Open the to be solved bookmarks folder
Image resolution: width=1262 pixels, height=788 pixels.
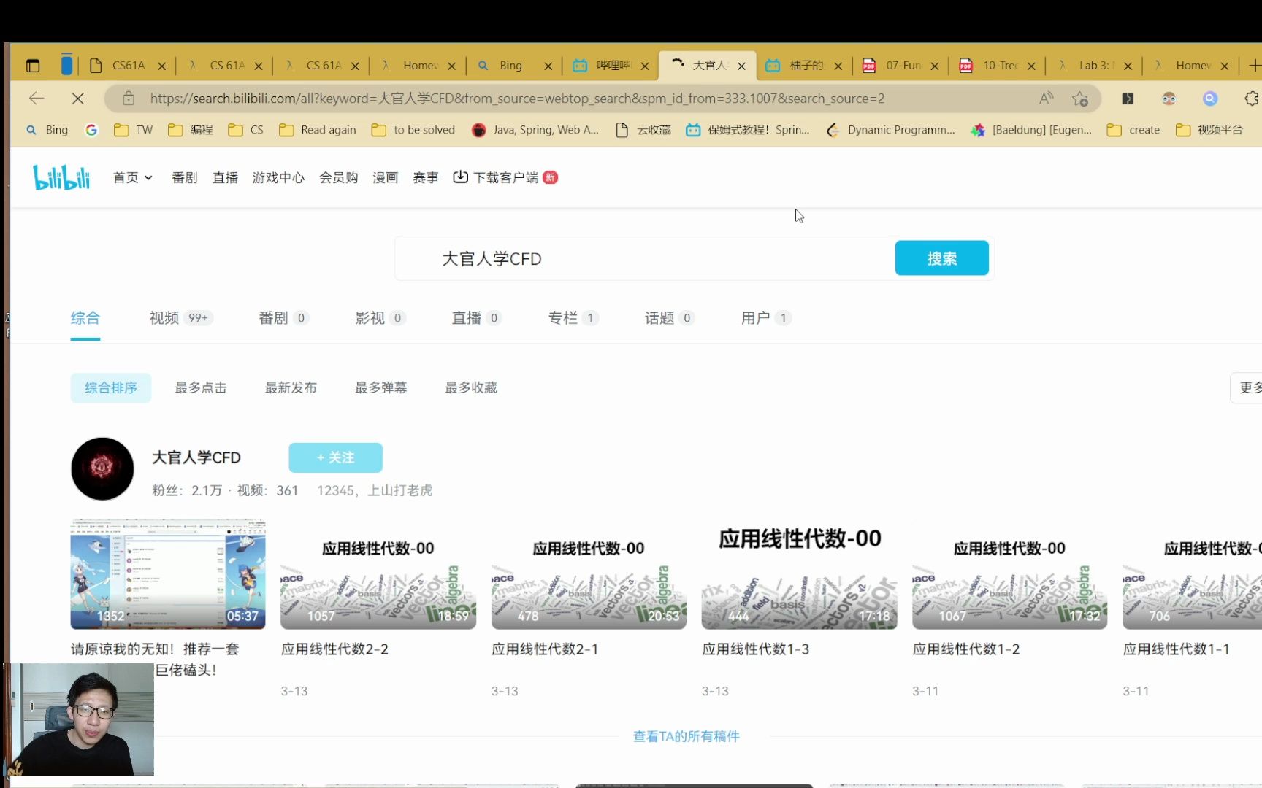[x=413, y=130]
